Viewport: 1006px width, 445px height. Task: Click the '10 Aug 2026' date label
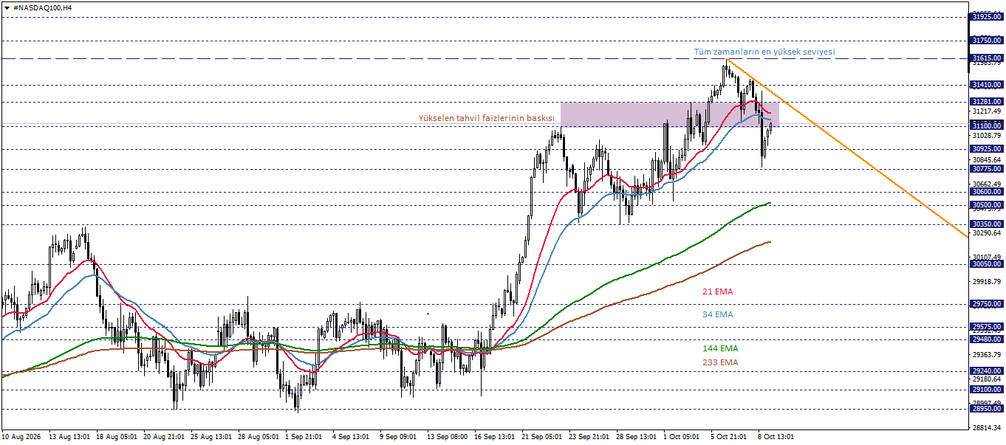(x=21, y=436)
